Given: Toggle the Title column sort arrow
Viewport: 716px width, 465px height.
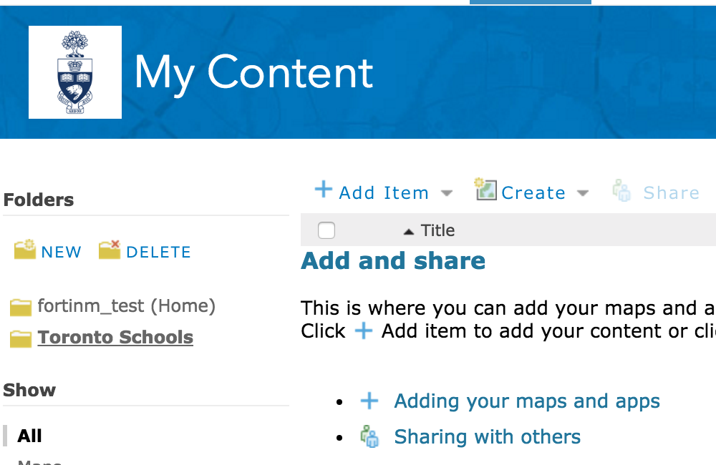Looking at the screenshot, I should (409, 232).
